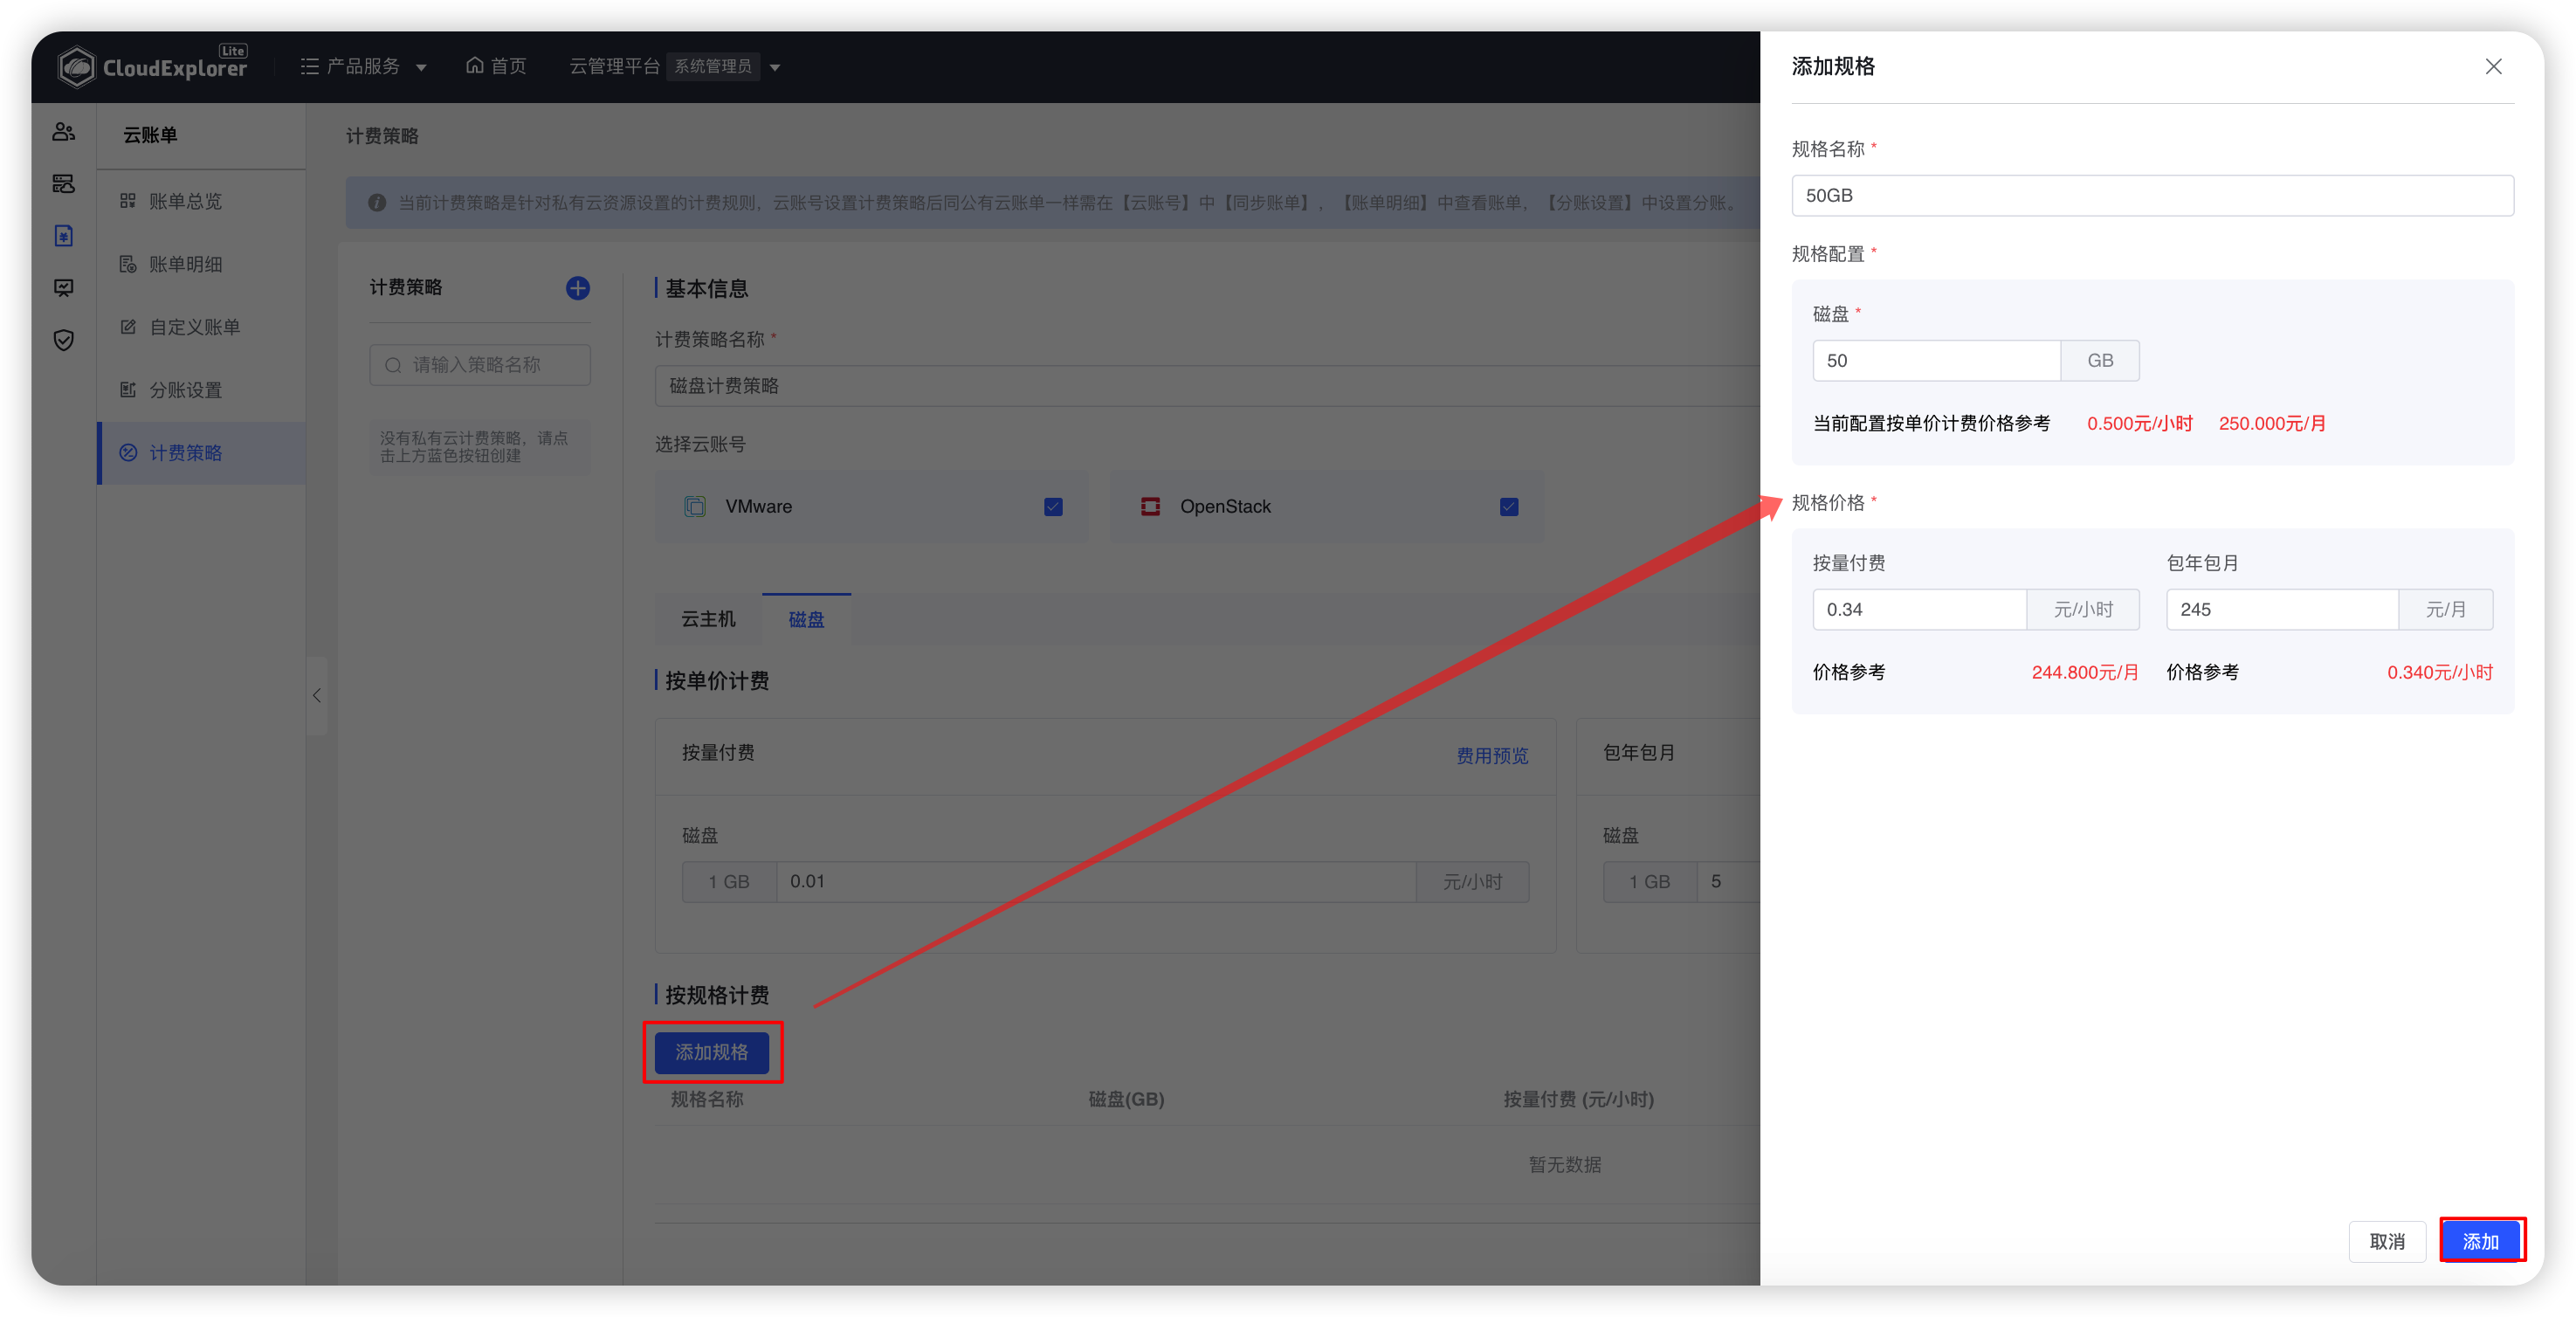Add a new billing policy with plus icon
Screen dimensions: 2576x1317
(x=577, y=288)
